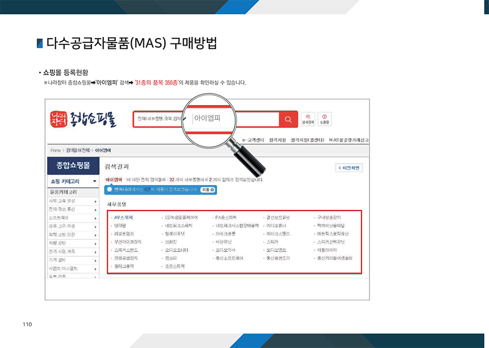
Task: Expand the 쇼핑 카테고리 dropdown
Action: click(x=73, y=181)
